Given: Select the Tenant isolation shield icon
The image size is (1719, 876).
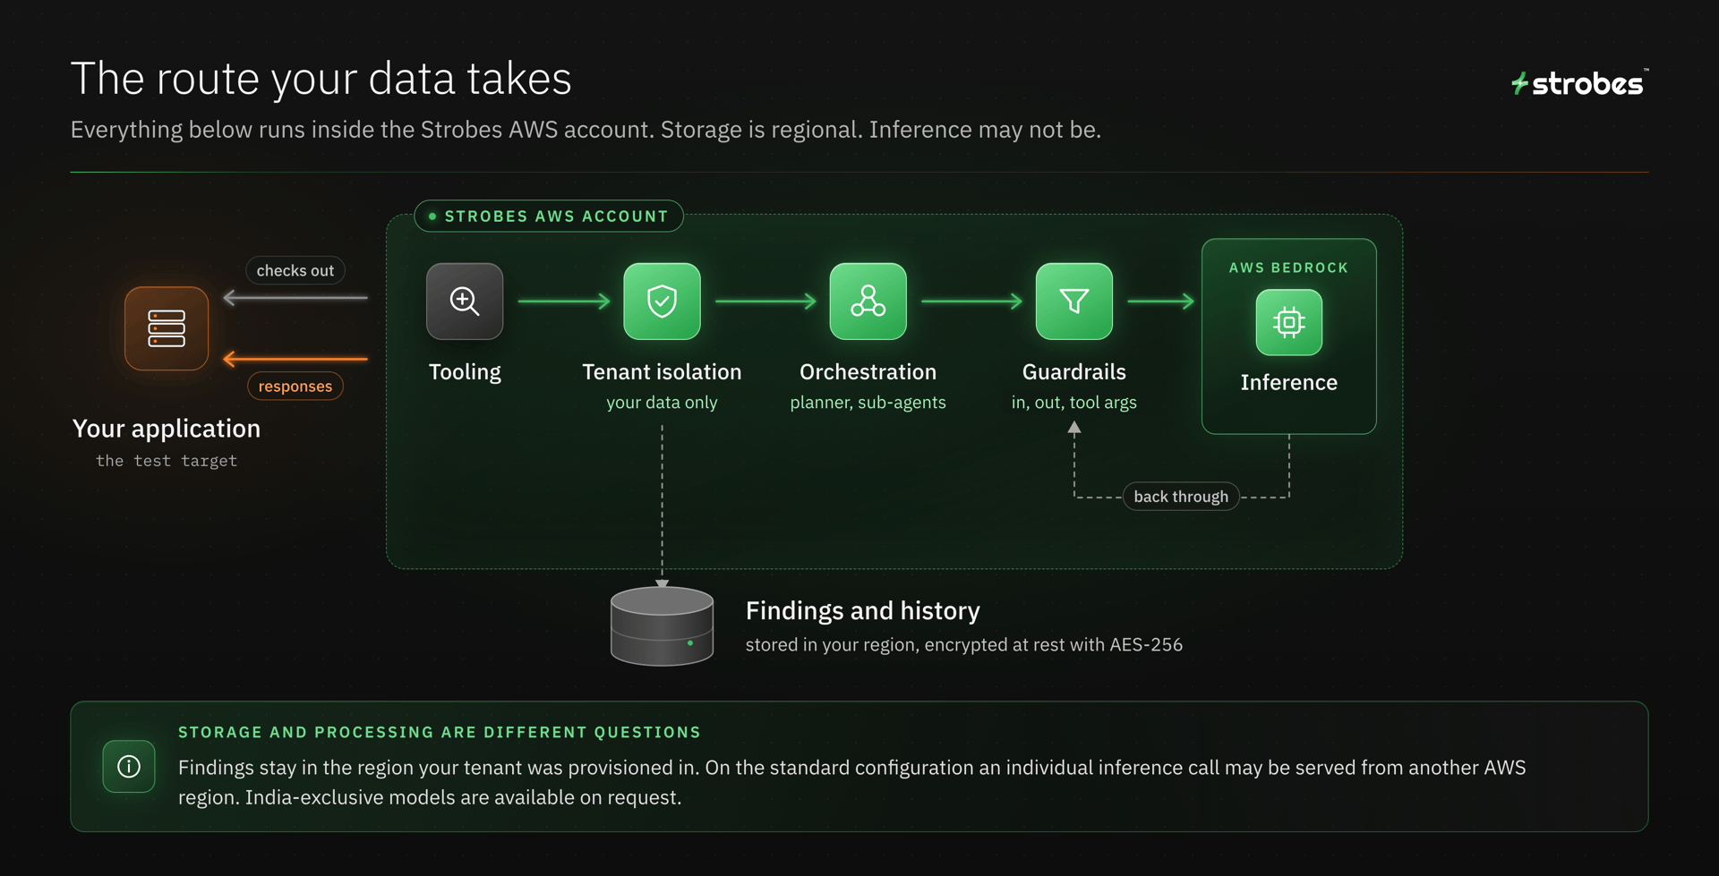Looking at the screenshot, I should click(x=662, y=302).
